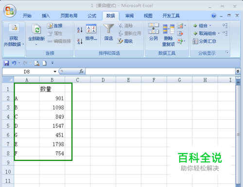Select column D header
The height and width of the screenshot is (187, 243).
(x=103, y=80)
